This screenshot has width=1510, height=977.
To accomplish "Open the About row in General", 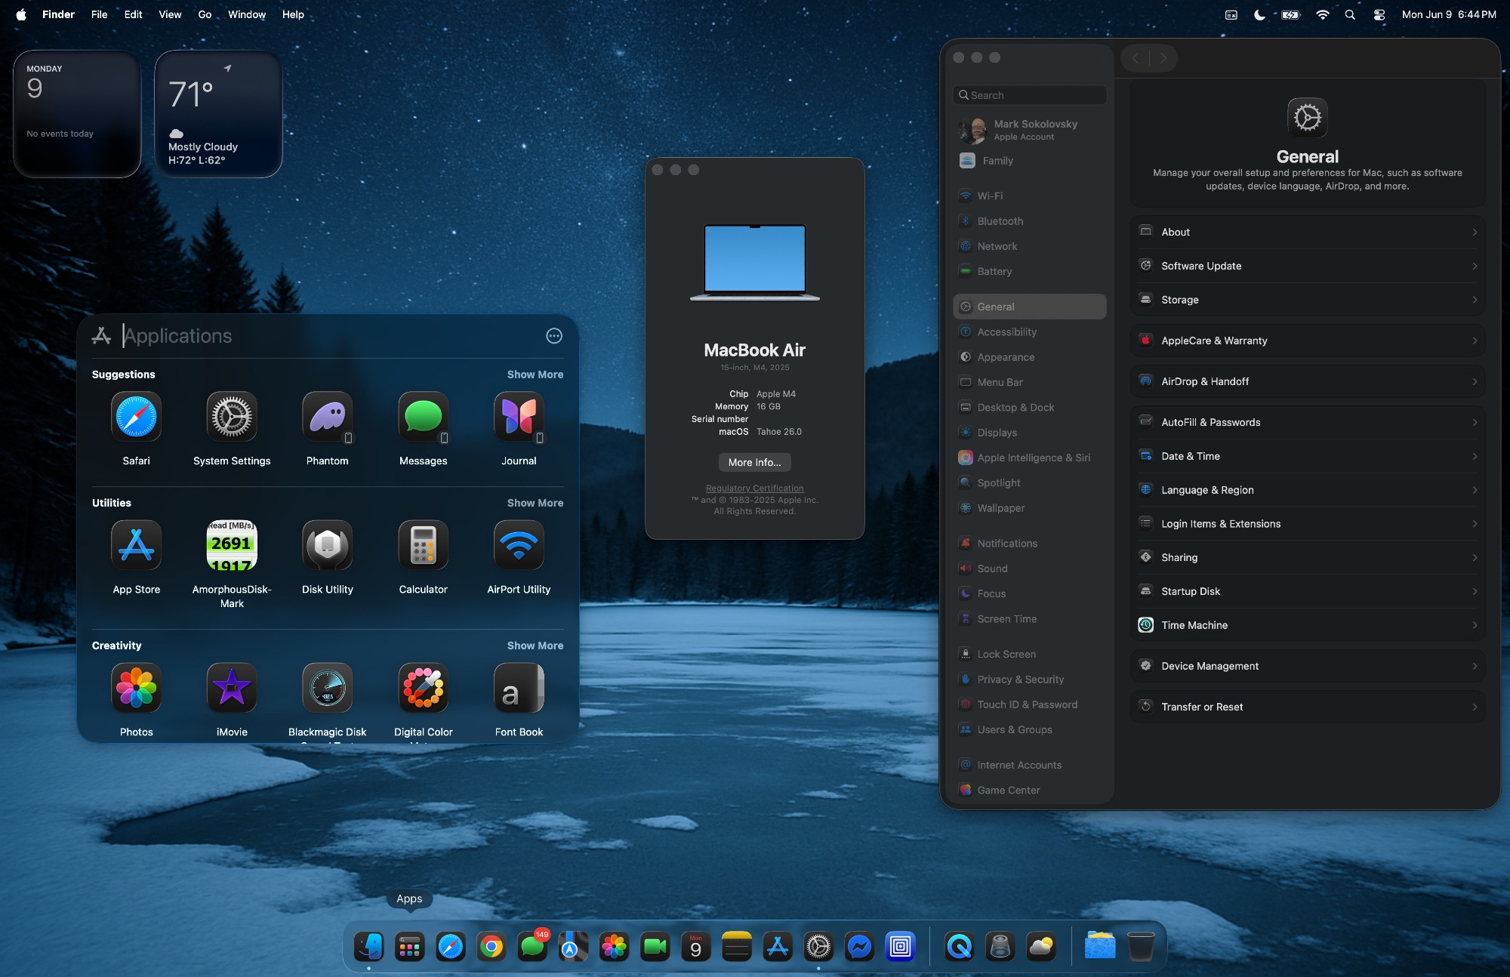I will point(1308,232).
